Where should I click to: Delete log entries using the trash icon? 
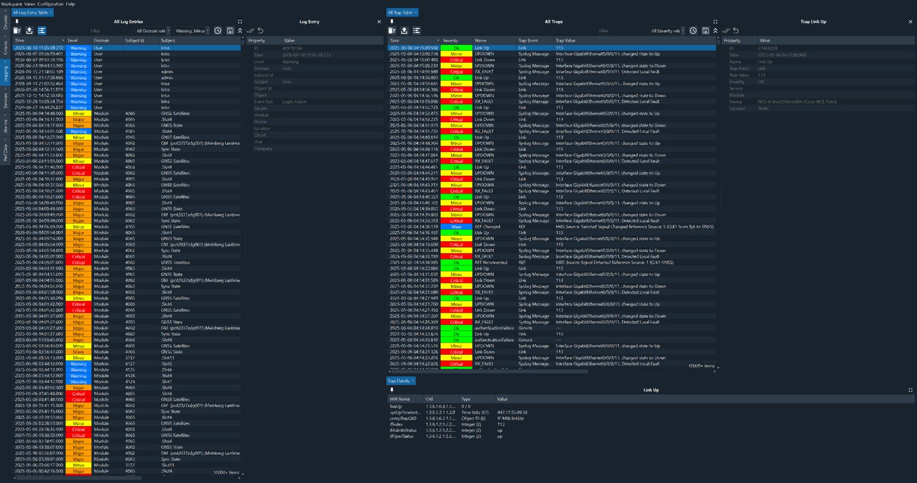tap(17, 31)
